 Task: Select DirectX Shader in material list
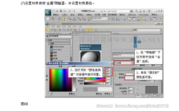point(59,47)
